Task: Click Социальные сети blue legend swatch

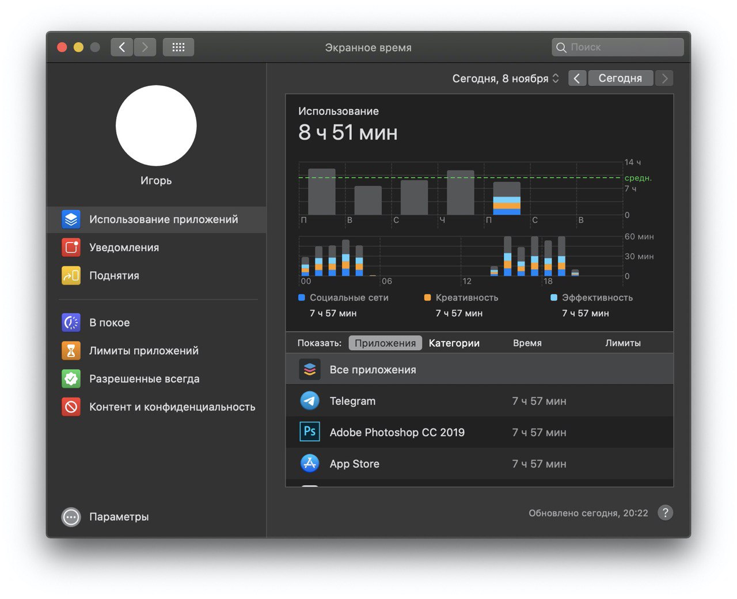Action: tap(302, 298)
